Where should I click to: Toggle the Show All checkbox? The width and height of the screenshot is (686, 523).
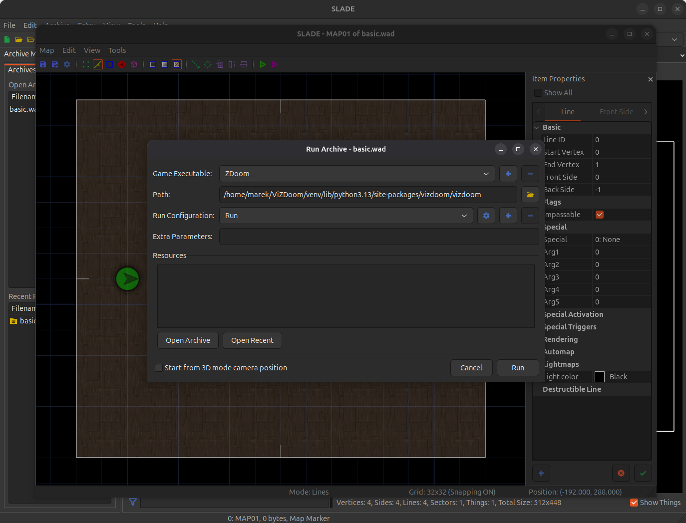click(x=538, y=93)
